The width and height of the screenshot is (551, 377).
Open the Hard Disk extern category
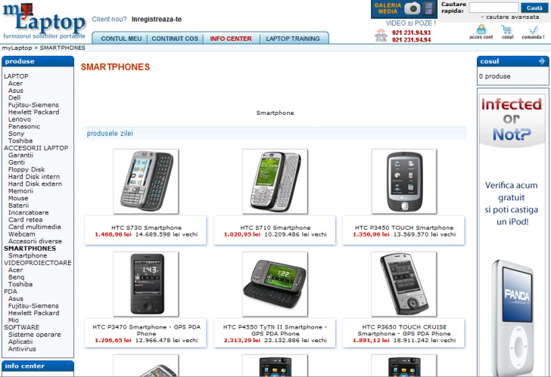pos(35,184)
